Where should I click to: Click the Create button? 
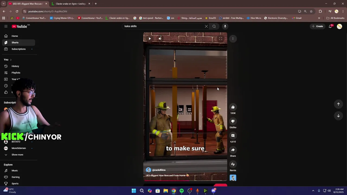(317, 26)
